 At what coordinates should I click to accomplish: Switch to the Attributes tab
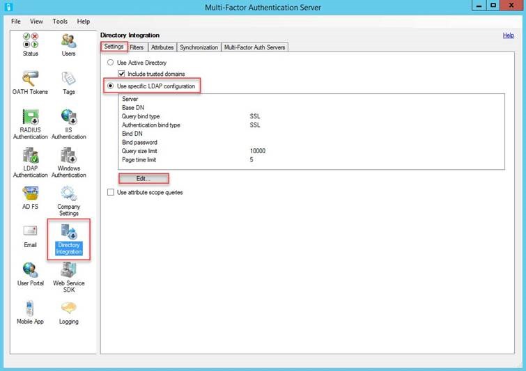pos(162,47)
